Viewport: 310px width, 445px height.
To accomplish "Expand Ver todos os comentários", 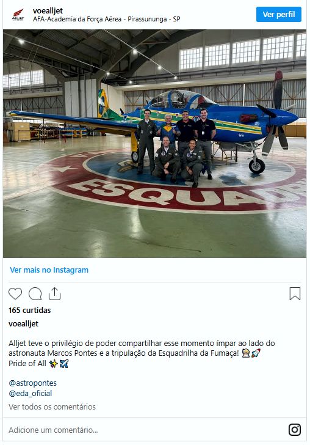I will pos(52,406).
